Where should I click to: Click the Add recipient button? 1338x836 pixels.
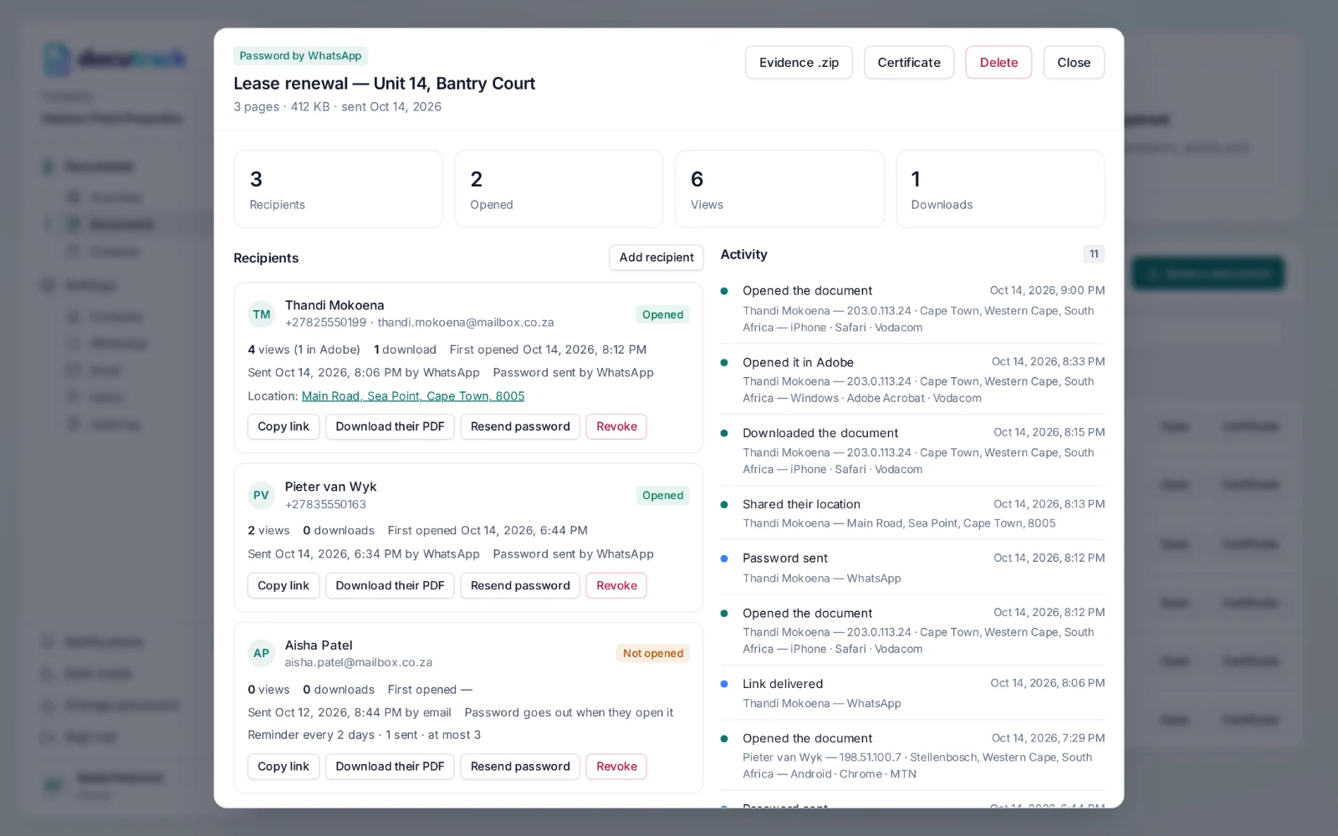point(656,257)
